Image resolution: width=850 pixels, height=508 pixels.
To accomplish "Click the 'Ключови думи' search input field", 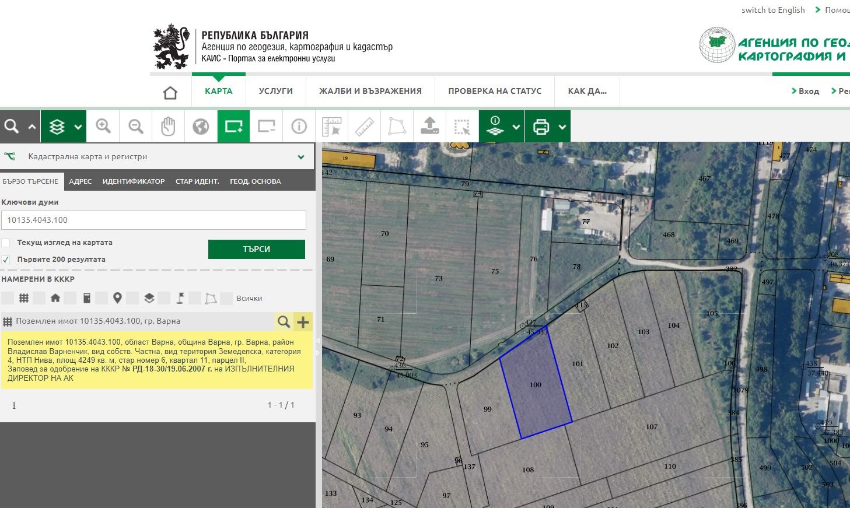I will point(153,220).
